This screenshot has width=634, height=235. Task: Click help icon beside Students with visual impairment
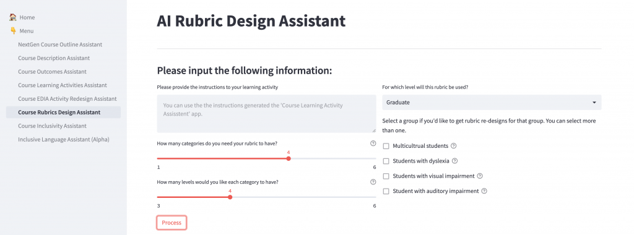point(480,176)
